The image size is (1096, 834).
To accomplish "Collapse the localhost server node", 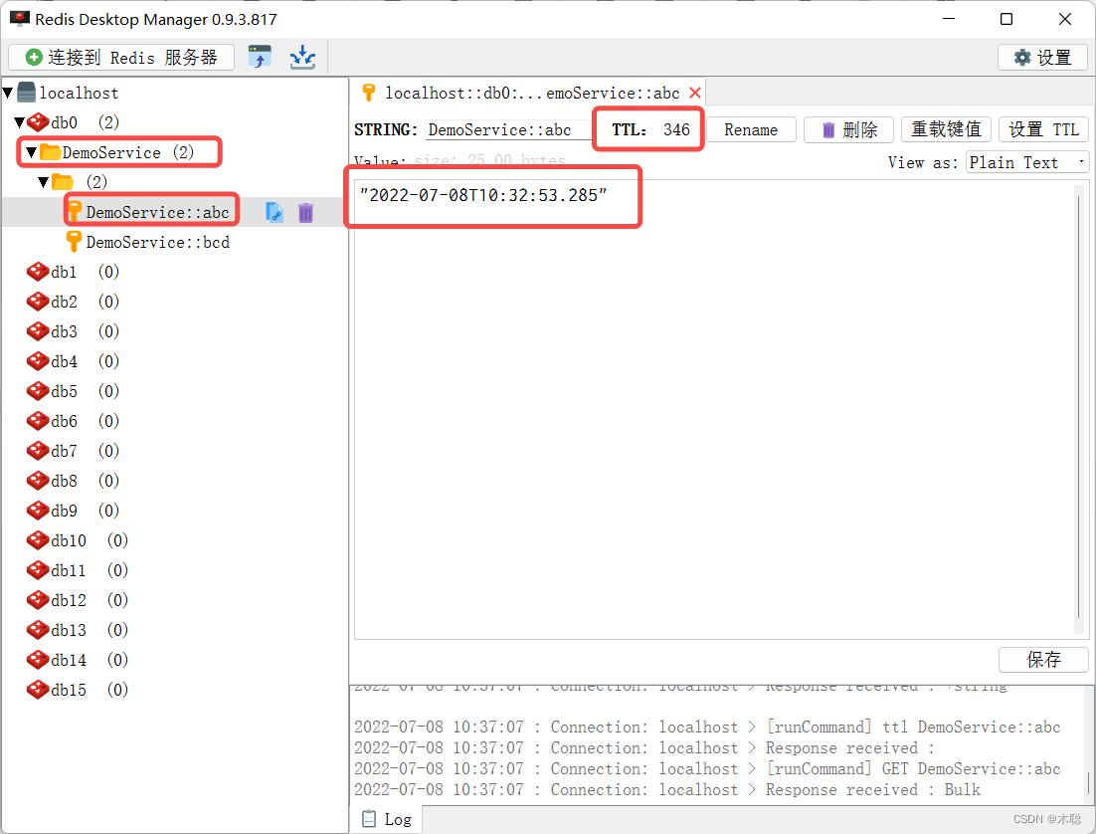I will coord(8,93).
